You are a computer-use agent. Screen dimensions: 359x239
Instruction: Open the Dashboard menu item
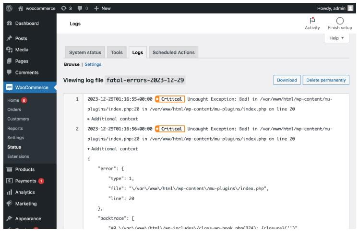click(27, 24)
